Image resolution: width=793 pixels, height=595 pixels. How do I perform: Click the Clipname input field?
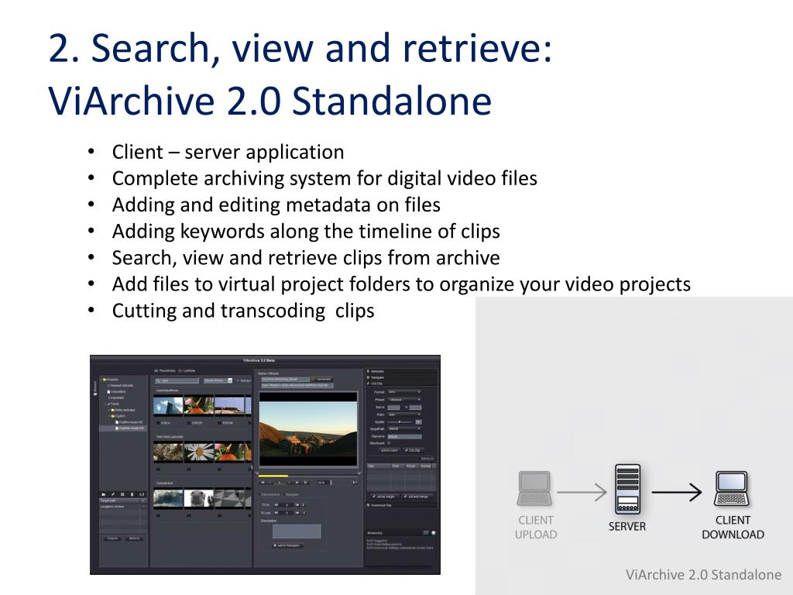click(404, 436)
